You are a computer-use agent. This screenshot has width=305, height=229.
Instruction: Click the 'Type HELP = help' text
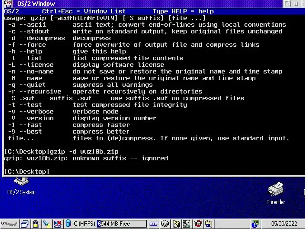[x=183, y=11]
